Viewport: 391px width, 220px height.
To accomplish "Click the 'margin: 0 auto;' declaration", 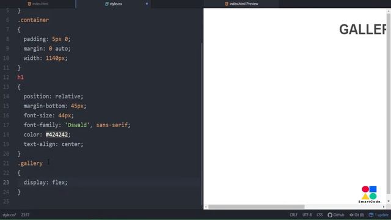I will pos(47,49).
